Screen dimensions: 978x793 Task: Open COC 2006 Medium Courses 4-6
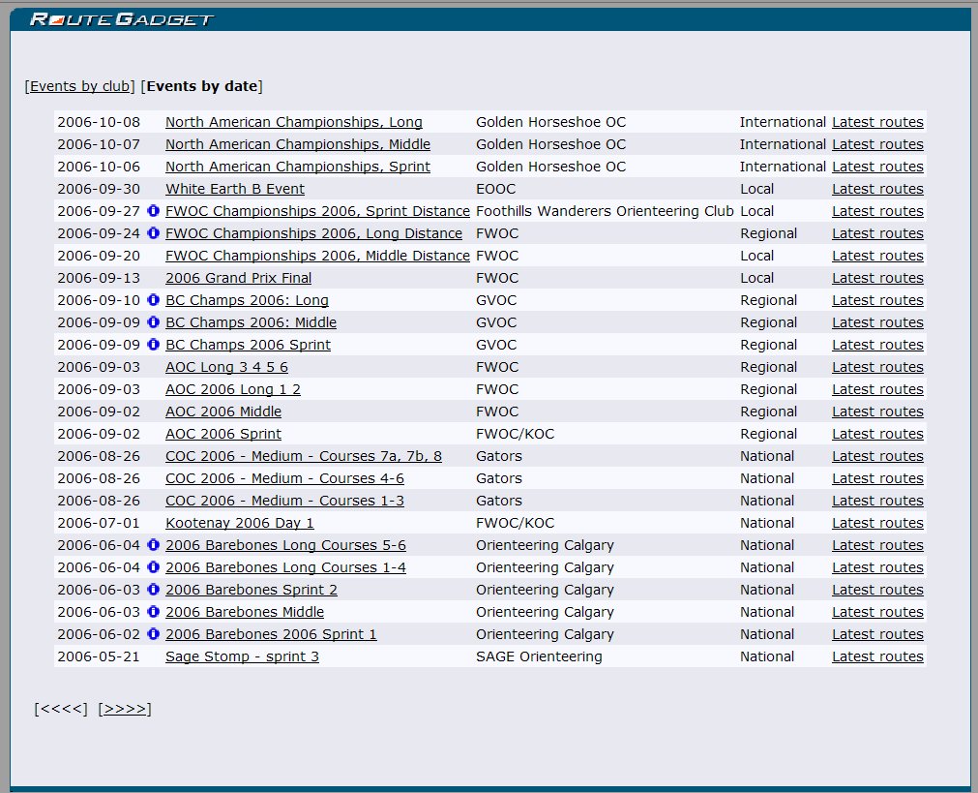[x=284, y=478]
